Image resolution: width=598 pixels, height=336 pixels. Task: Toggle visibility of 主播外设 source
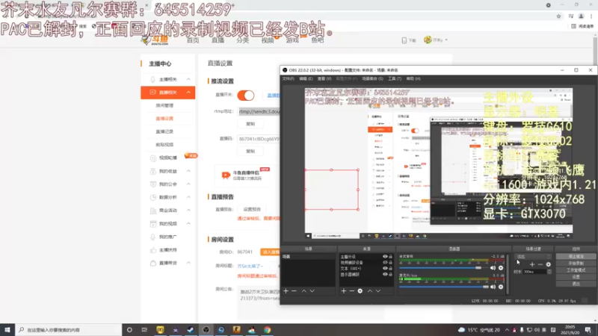pyautogui.click(x=385, y=257)
